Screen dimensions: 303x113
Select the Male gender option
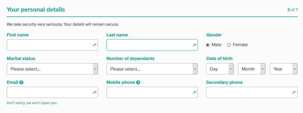[208, 45]
